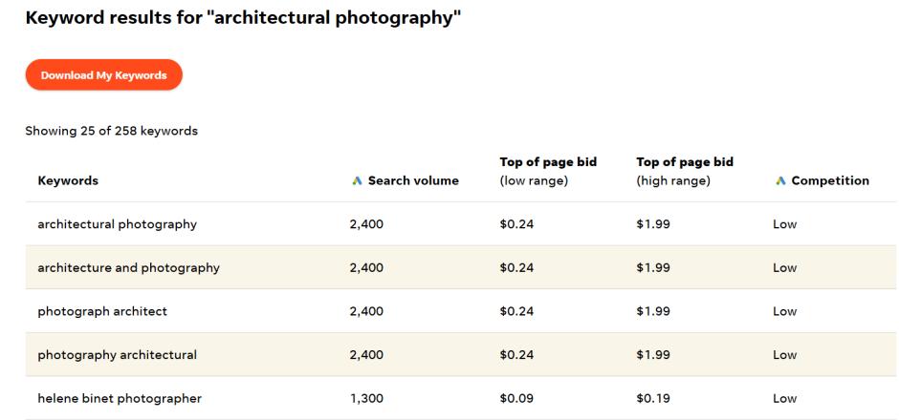The height and width of the screenshot is (420, 899).
Task: Click the "photograph architect" keyword
Action: (102, 311)
